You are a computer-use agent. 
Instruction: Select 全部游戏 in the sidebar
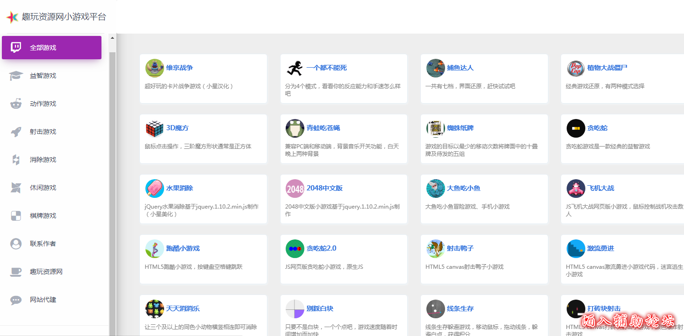tap(43, 48)
